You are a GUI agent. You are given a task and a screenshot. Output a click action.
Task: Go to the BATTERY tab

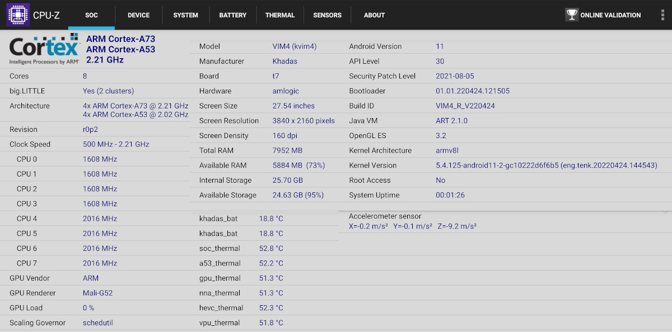233,15
